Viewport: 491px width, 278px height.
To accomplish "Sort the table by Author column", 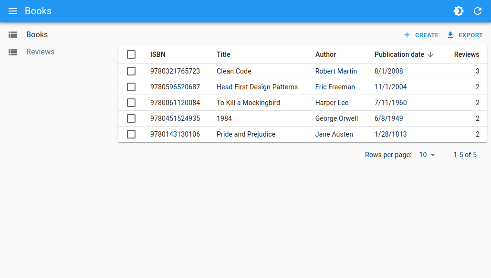I will point(325,54).
